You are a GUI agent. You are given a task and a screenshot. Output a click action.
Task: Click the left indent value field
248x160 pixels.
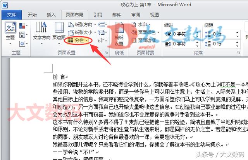184,34
